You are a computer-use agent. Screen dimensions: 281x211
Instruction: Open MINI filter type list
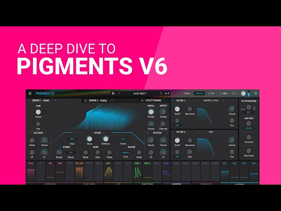211,132
